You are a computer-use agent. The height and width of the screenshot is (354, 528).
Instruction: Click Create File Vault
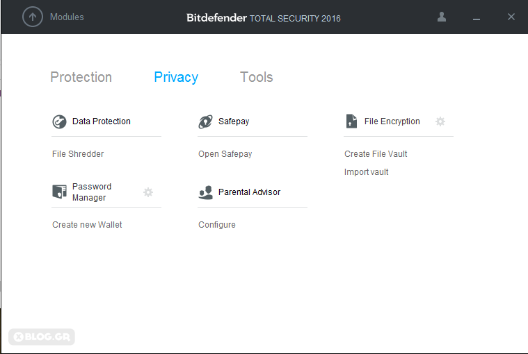point(376,154)
